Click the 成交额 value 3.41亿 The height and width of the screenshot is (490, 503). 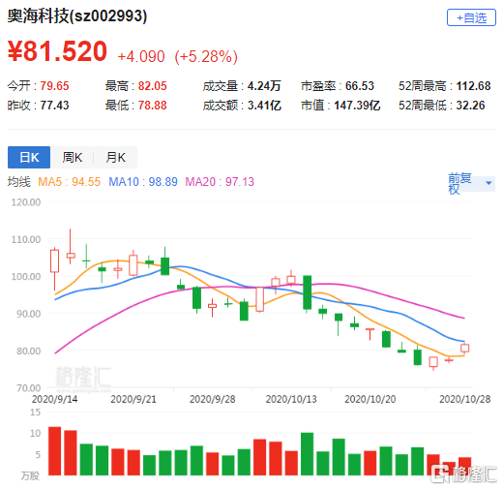(264, 106)
